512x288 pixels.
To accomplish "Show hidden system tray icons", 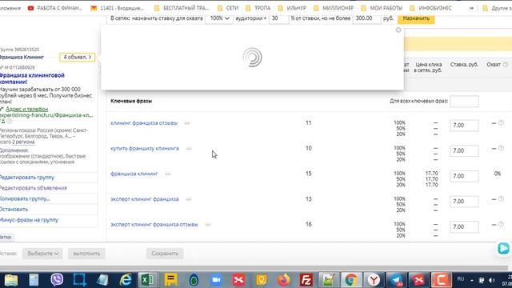I will click(471, 280).
